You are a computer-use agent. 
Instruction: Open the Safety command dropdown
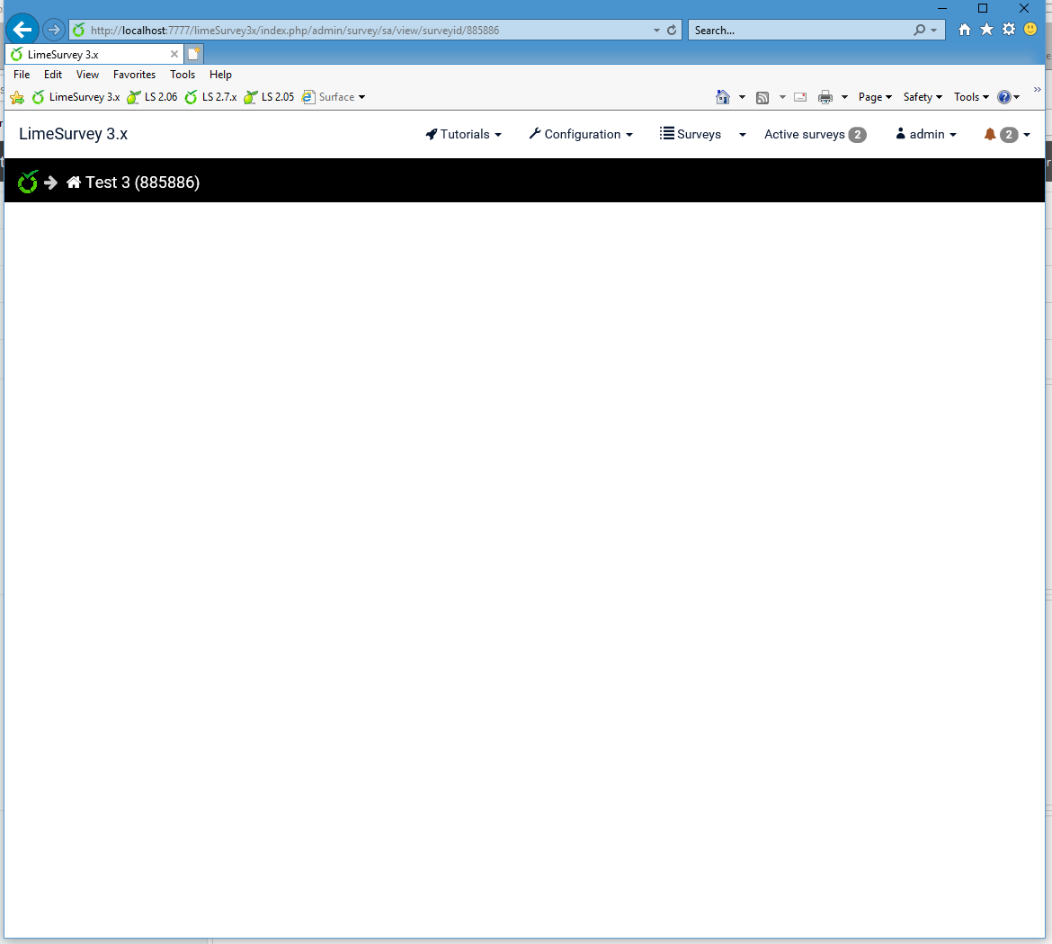point(923,97)
